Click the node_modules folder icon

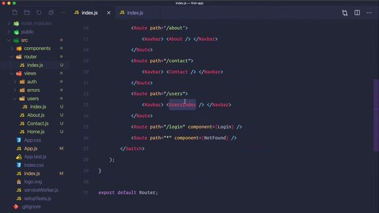pos(16,24)
